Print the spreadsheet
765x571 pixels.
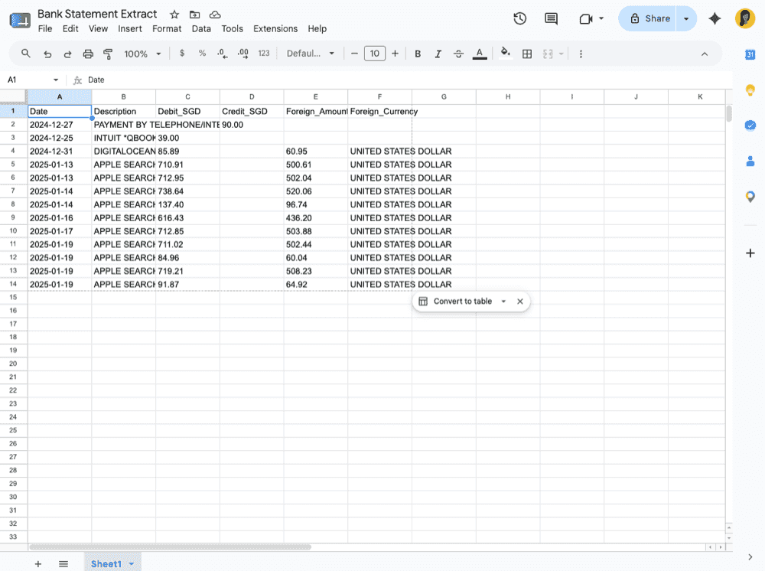pos(88,54)
